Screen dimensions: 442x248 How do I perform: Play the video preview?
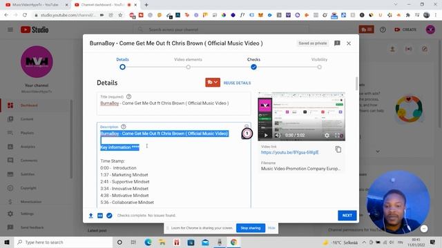pyautogui.click(x=266, y=135)
